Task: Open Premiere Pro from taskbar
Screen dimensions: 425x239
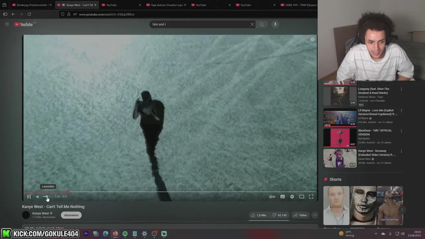Action: (86, 234)
